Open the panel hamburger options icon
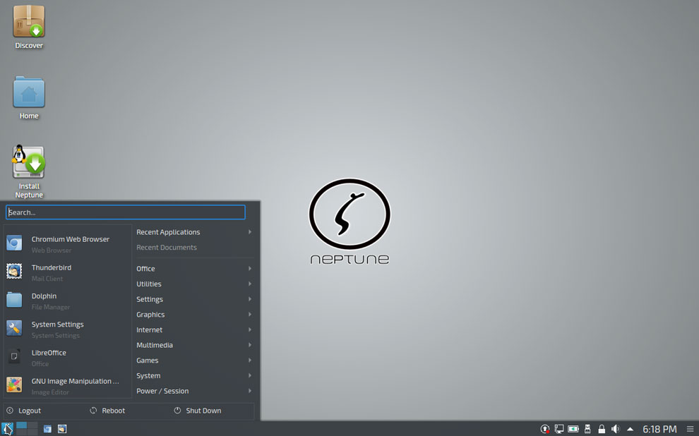Viewport: 699px width, 436px height. tap(690, 430)
